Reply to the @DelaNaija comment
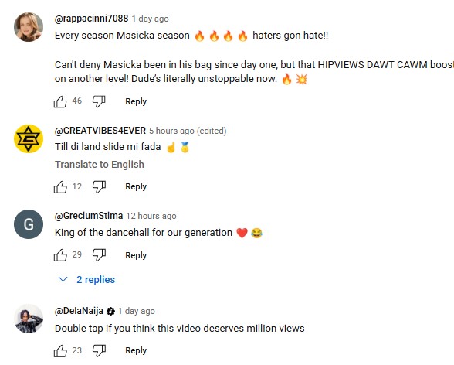 coord(136,350)
